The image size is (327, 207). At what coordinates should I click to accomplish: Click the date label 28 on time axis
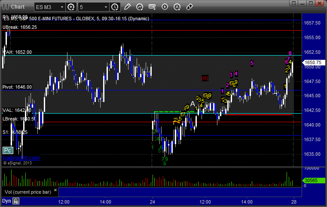tap(294, 202)
